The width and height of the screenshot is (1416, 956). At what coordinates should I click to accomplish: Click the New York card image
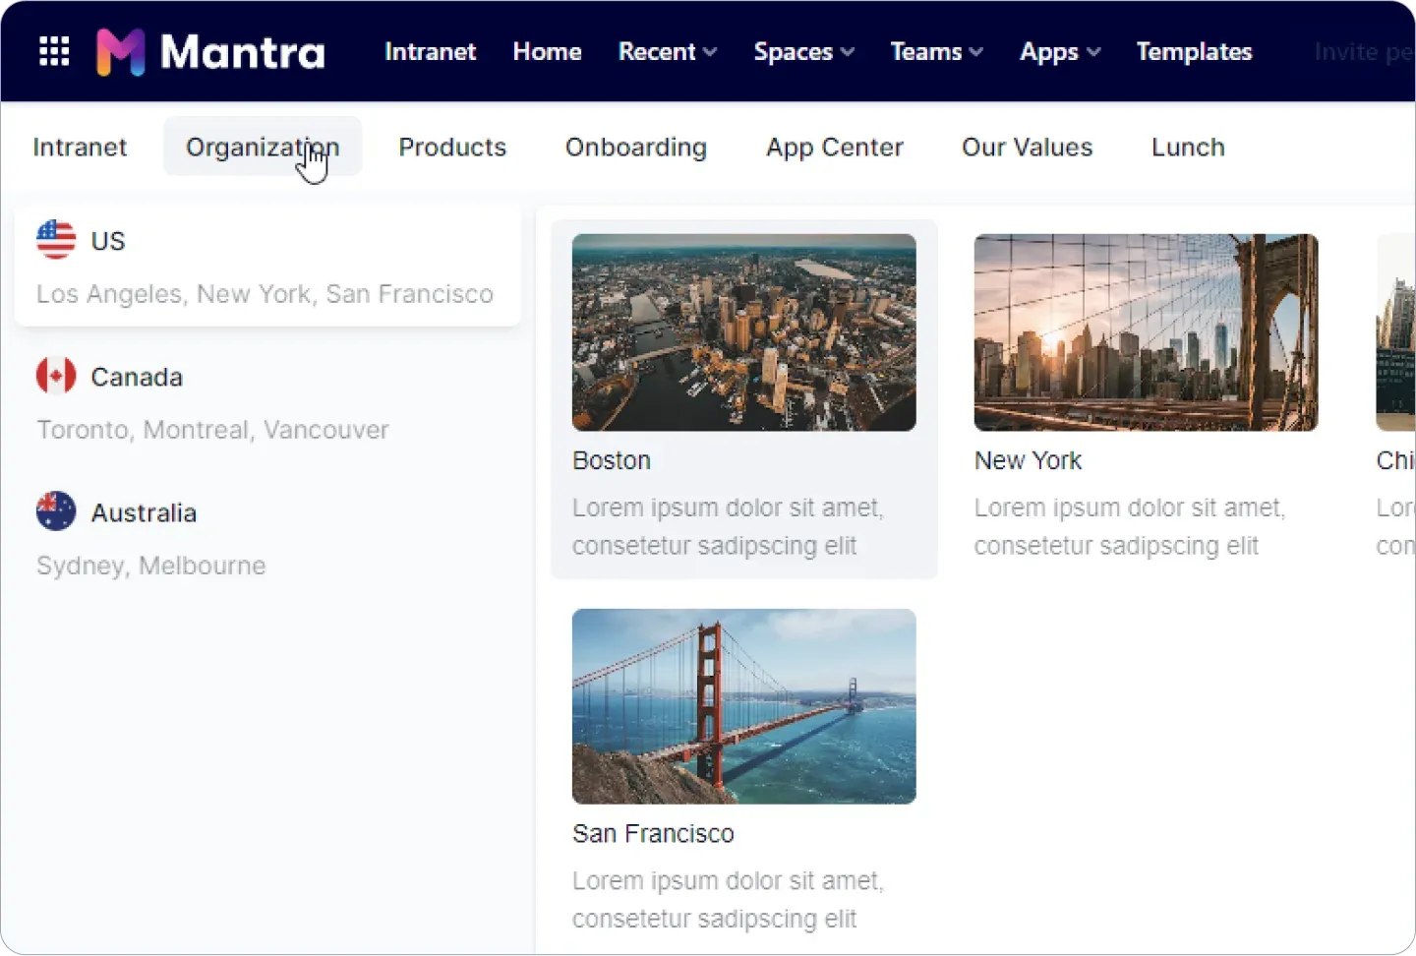coord(1146,331)
